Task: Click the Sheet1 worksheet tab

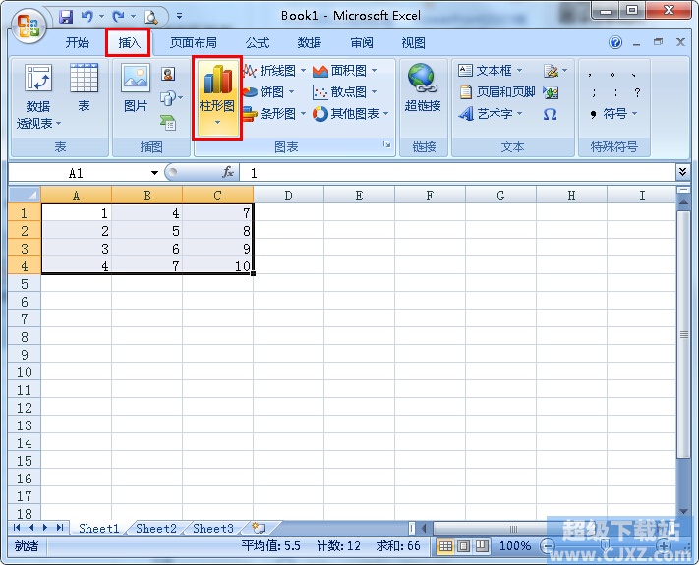Action: pos(99,528)
